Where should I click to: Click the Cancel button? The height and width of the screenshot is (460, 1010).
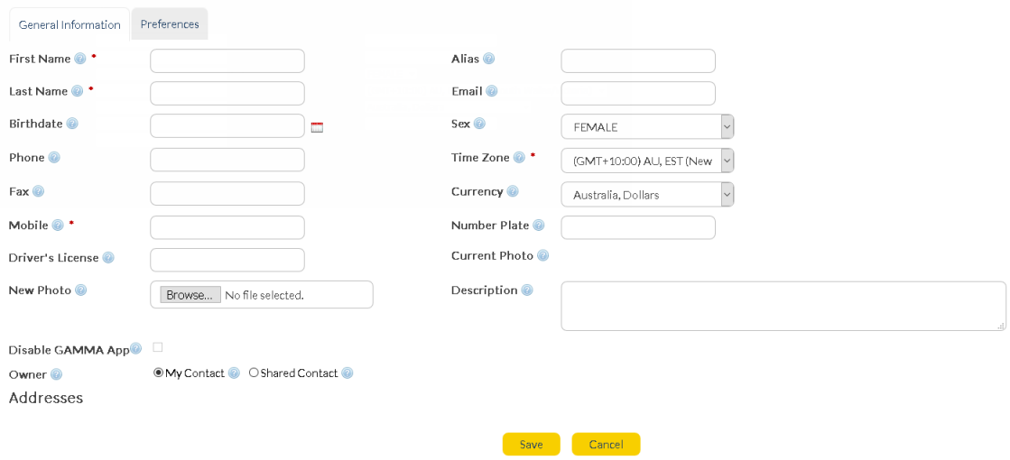point(606,444)
